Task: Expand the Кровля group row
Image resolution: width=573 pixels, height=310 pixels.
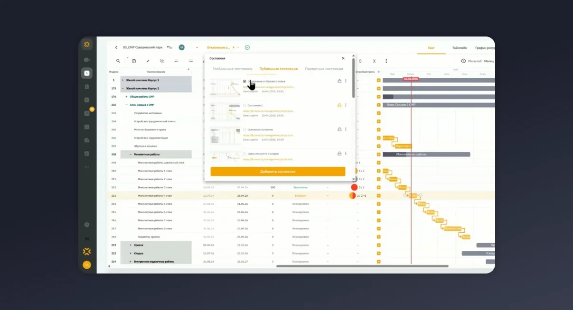Action: [x=130, y=245]
